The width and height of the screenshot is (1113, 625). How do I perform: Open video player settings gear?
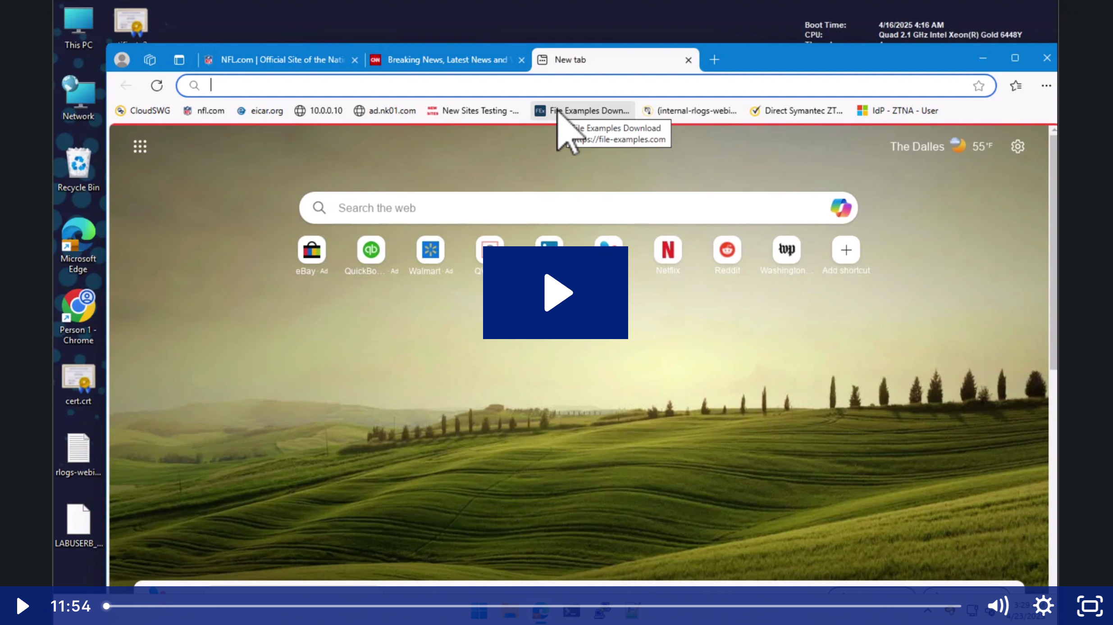(1043, 606)
